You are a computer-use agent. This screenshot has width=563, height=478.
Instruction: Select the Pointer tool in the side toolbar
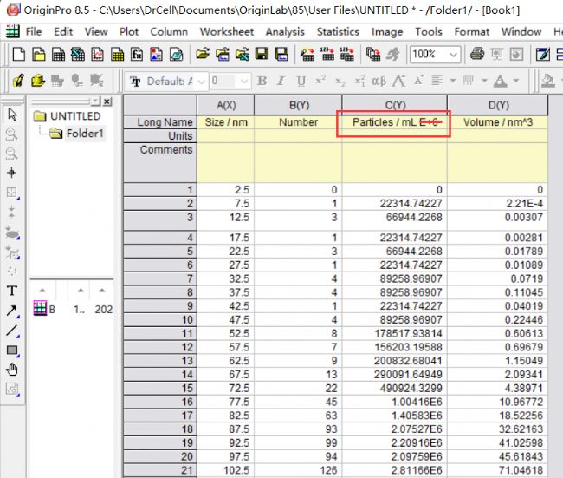click(x=12, y=115)
